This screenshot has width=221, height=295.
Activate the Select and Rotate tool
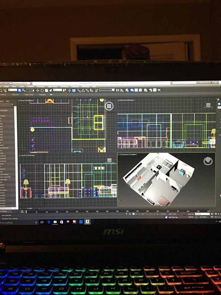tap(42, 90)
